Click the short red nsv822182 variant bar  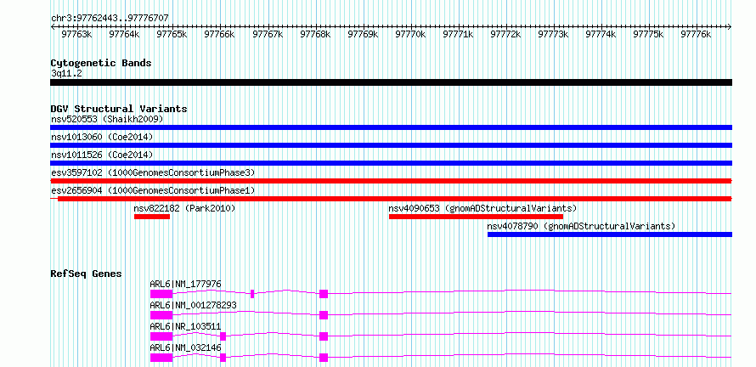[x=152, y=217]
